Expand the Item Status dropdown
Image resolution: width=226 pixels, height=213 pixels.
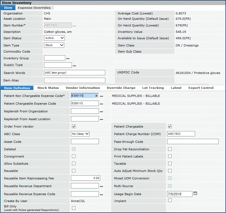pyautogui.click(x=54, y=38)
